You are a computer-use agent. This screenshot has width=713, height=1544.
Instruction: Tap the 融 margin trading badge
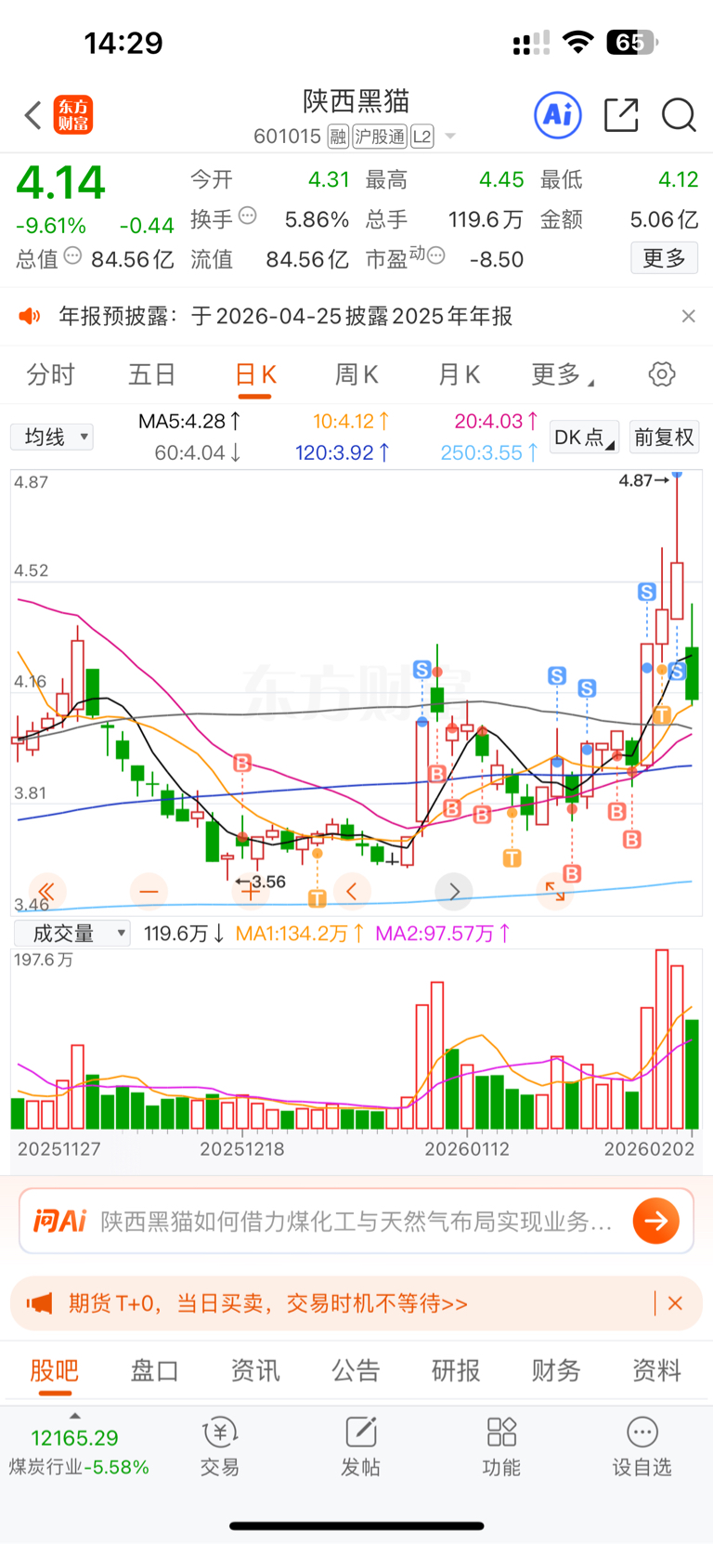pos(338,137)
